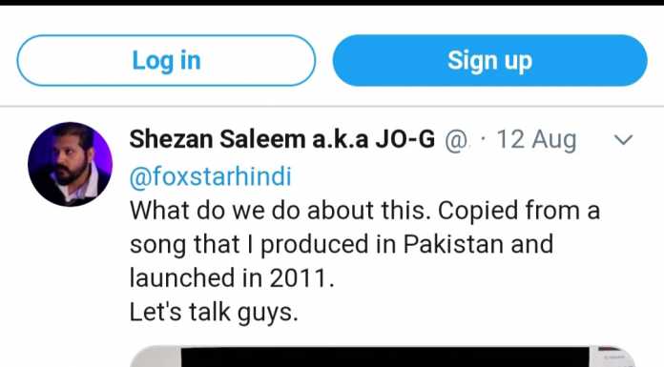The height and width of the screenshot is (367, 664).
Task: Click the "JO-G" part of display name
Action: pyautogui.click(x=405, y=139)
